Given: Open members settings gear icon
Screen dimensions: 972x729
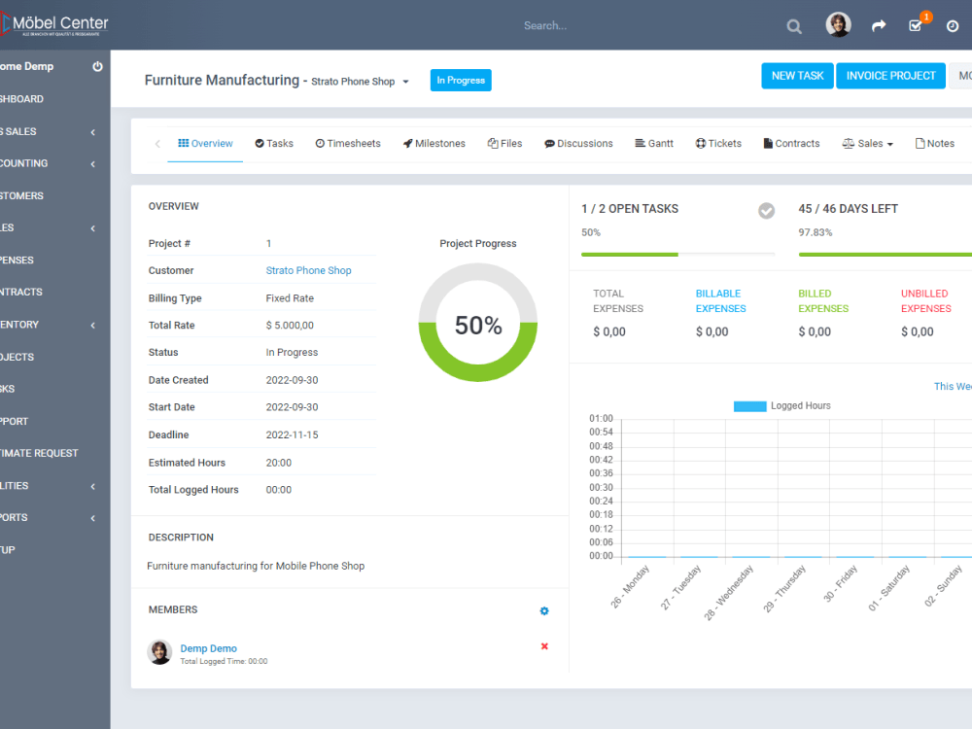Looking at the screenshot, I should [x=544, y=610].
